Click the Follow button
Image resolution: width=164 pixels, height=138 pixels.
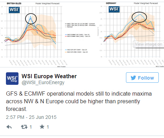pyautogui.click(x=142, y=78)
